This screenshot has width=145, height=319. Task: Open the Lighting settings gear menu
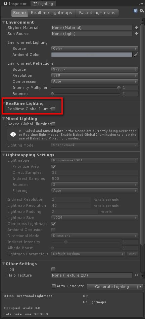(142, 10)
